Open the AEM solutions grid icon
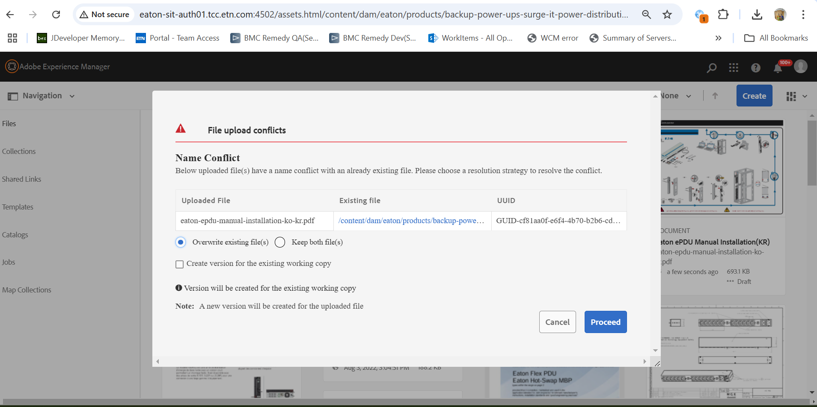The width and height of the screenshot is (817, 407). (x=733, y=68)
